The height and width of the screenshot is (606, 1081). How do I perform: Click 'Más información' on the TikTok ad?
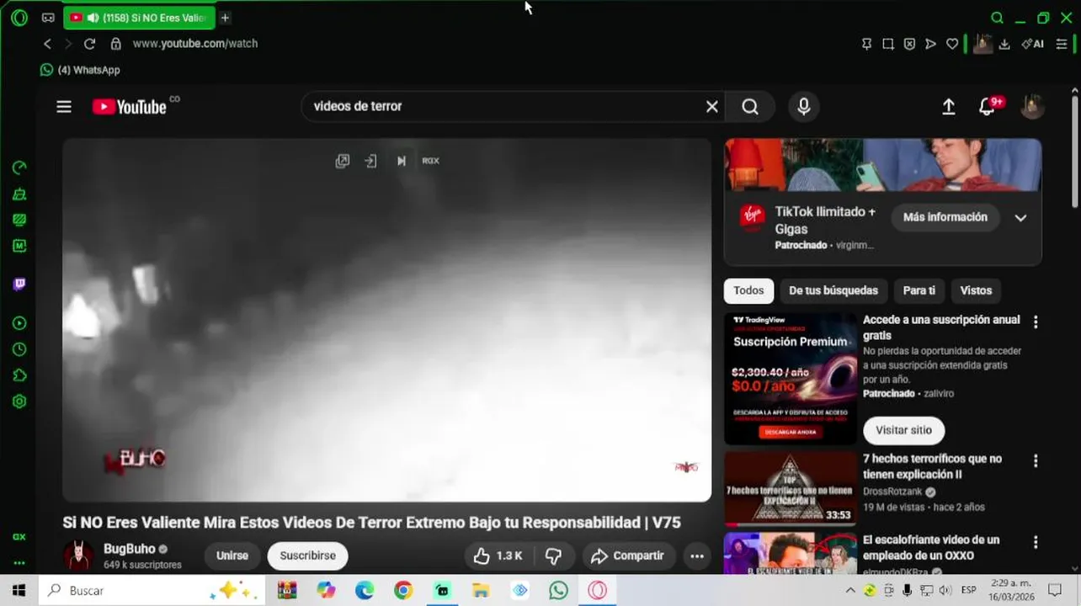pos(945,217)
